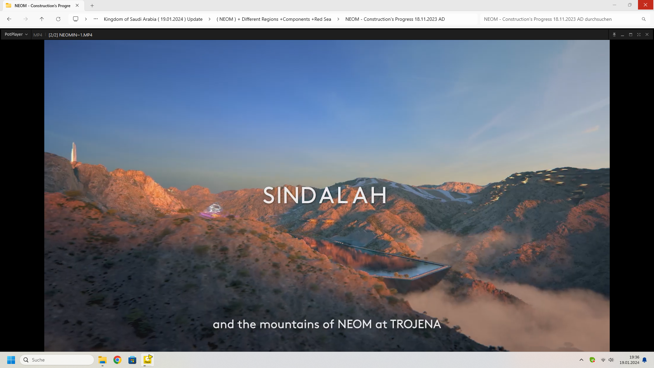Expand chevron after Kingdom of Saudi Arabia
This screenshot has height=368, width=654.
tap(209, 19)
